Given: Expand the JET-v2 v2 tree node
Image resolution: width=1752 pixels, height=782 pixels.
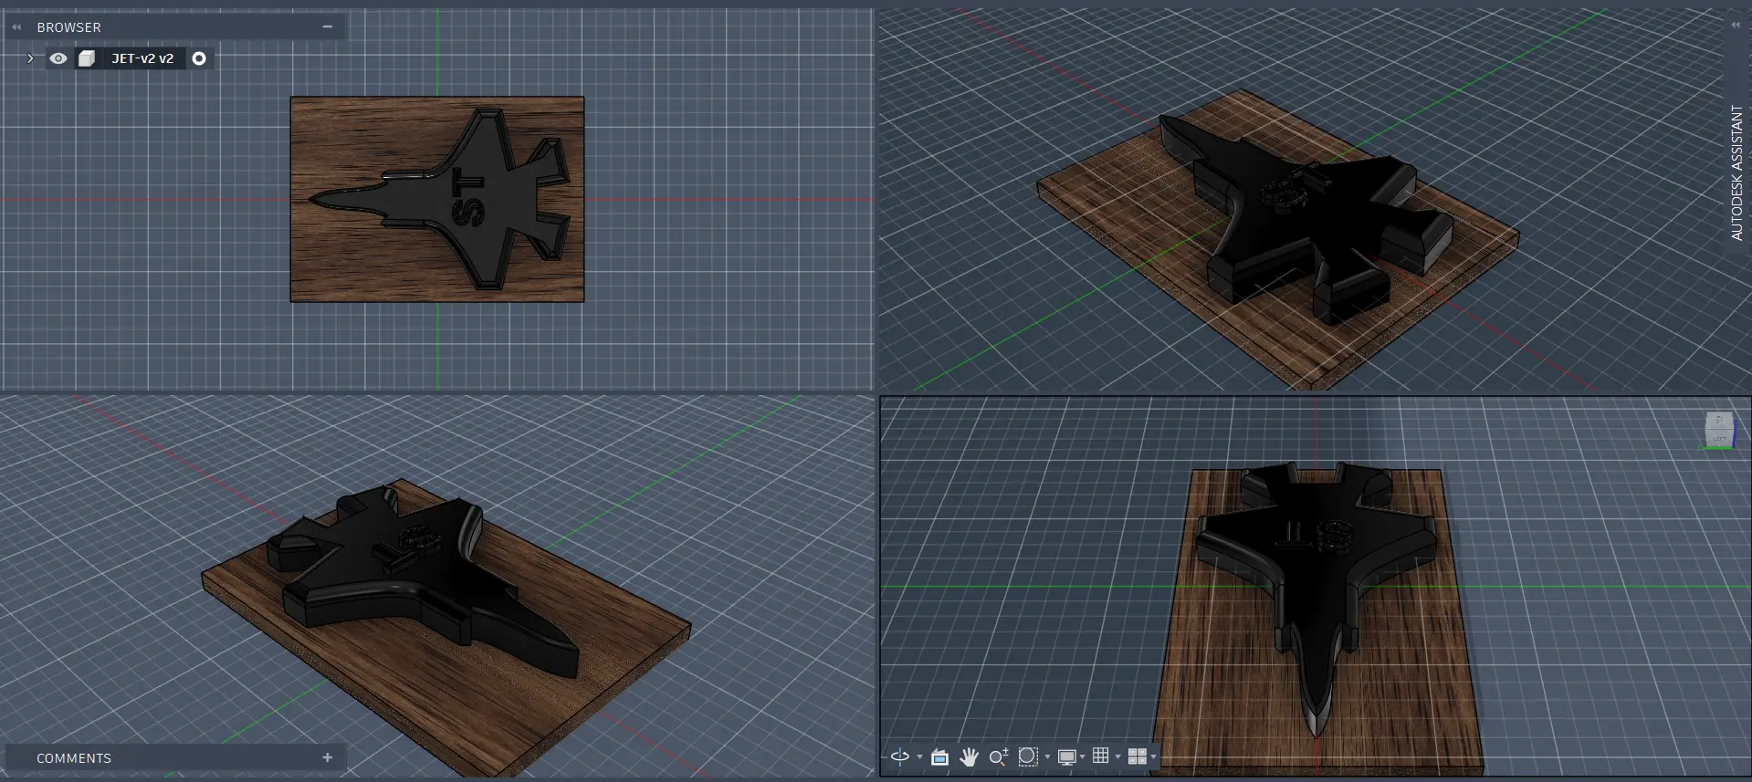Looking at the screenshot, I should 30,58.
